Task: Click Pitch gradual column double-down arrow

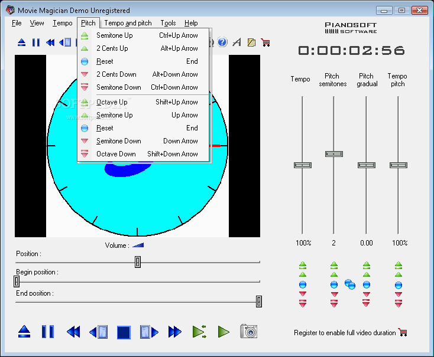Action: (x=367, y=303)
